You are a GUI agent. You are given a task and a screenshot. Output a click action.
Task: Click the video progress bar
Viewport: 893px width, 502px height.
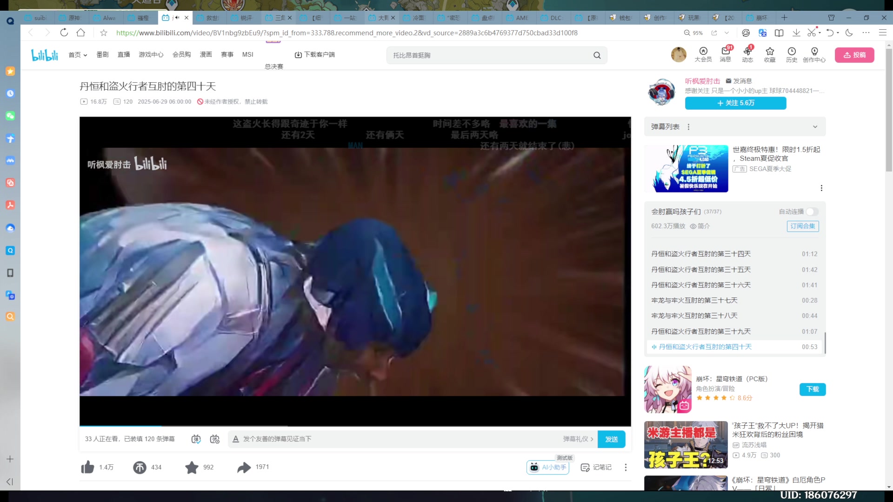(x=355, y=426)
